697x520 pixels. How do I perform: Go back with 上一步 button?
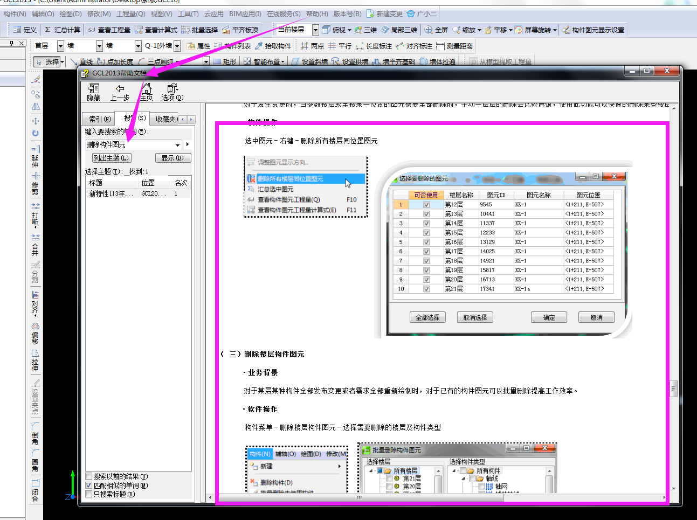click(x=120, y=92)
